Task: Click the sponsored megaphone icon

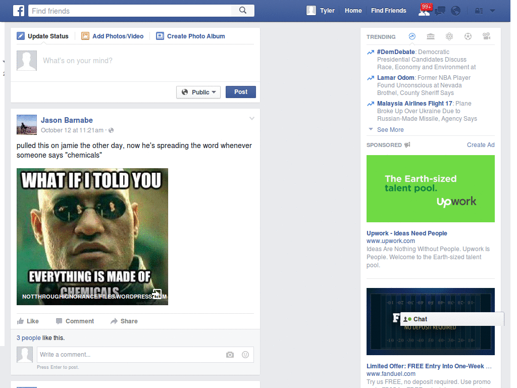Action: [407, 144]
